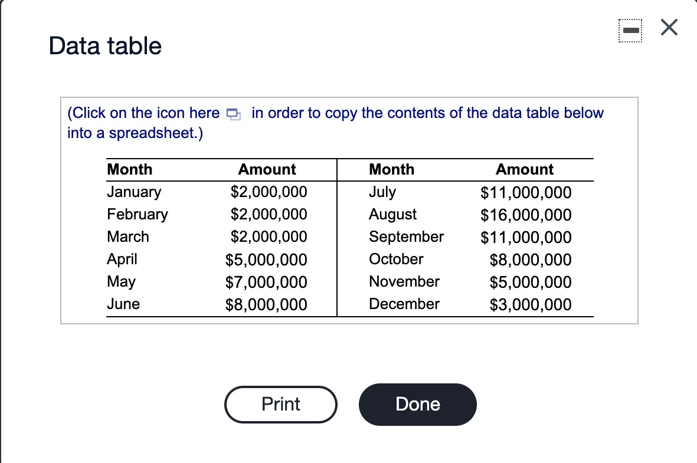This screenshot has width=697, height=463.
Task: Select the December row label
Action: point(404,304)
